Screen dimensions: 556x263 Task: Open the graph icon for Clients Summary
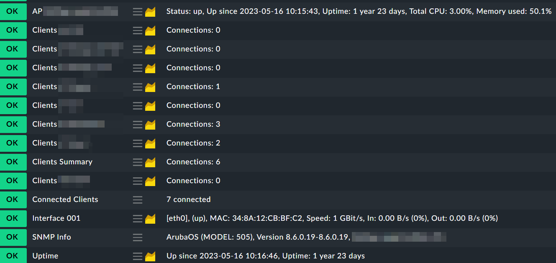[x=150, y=162]
